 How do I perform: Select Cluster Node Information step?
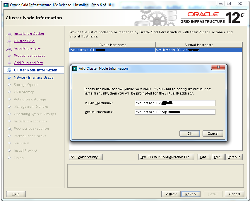pos(36,70)
